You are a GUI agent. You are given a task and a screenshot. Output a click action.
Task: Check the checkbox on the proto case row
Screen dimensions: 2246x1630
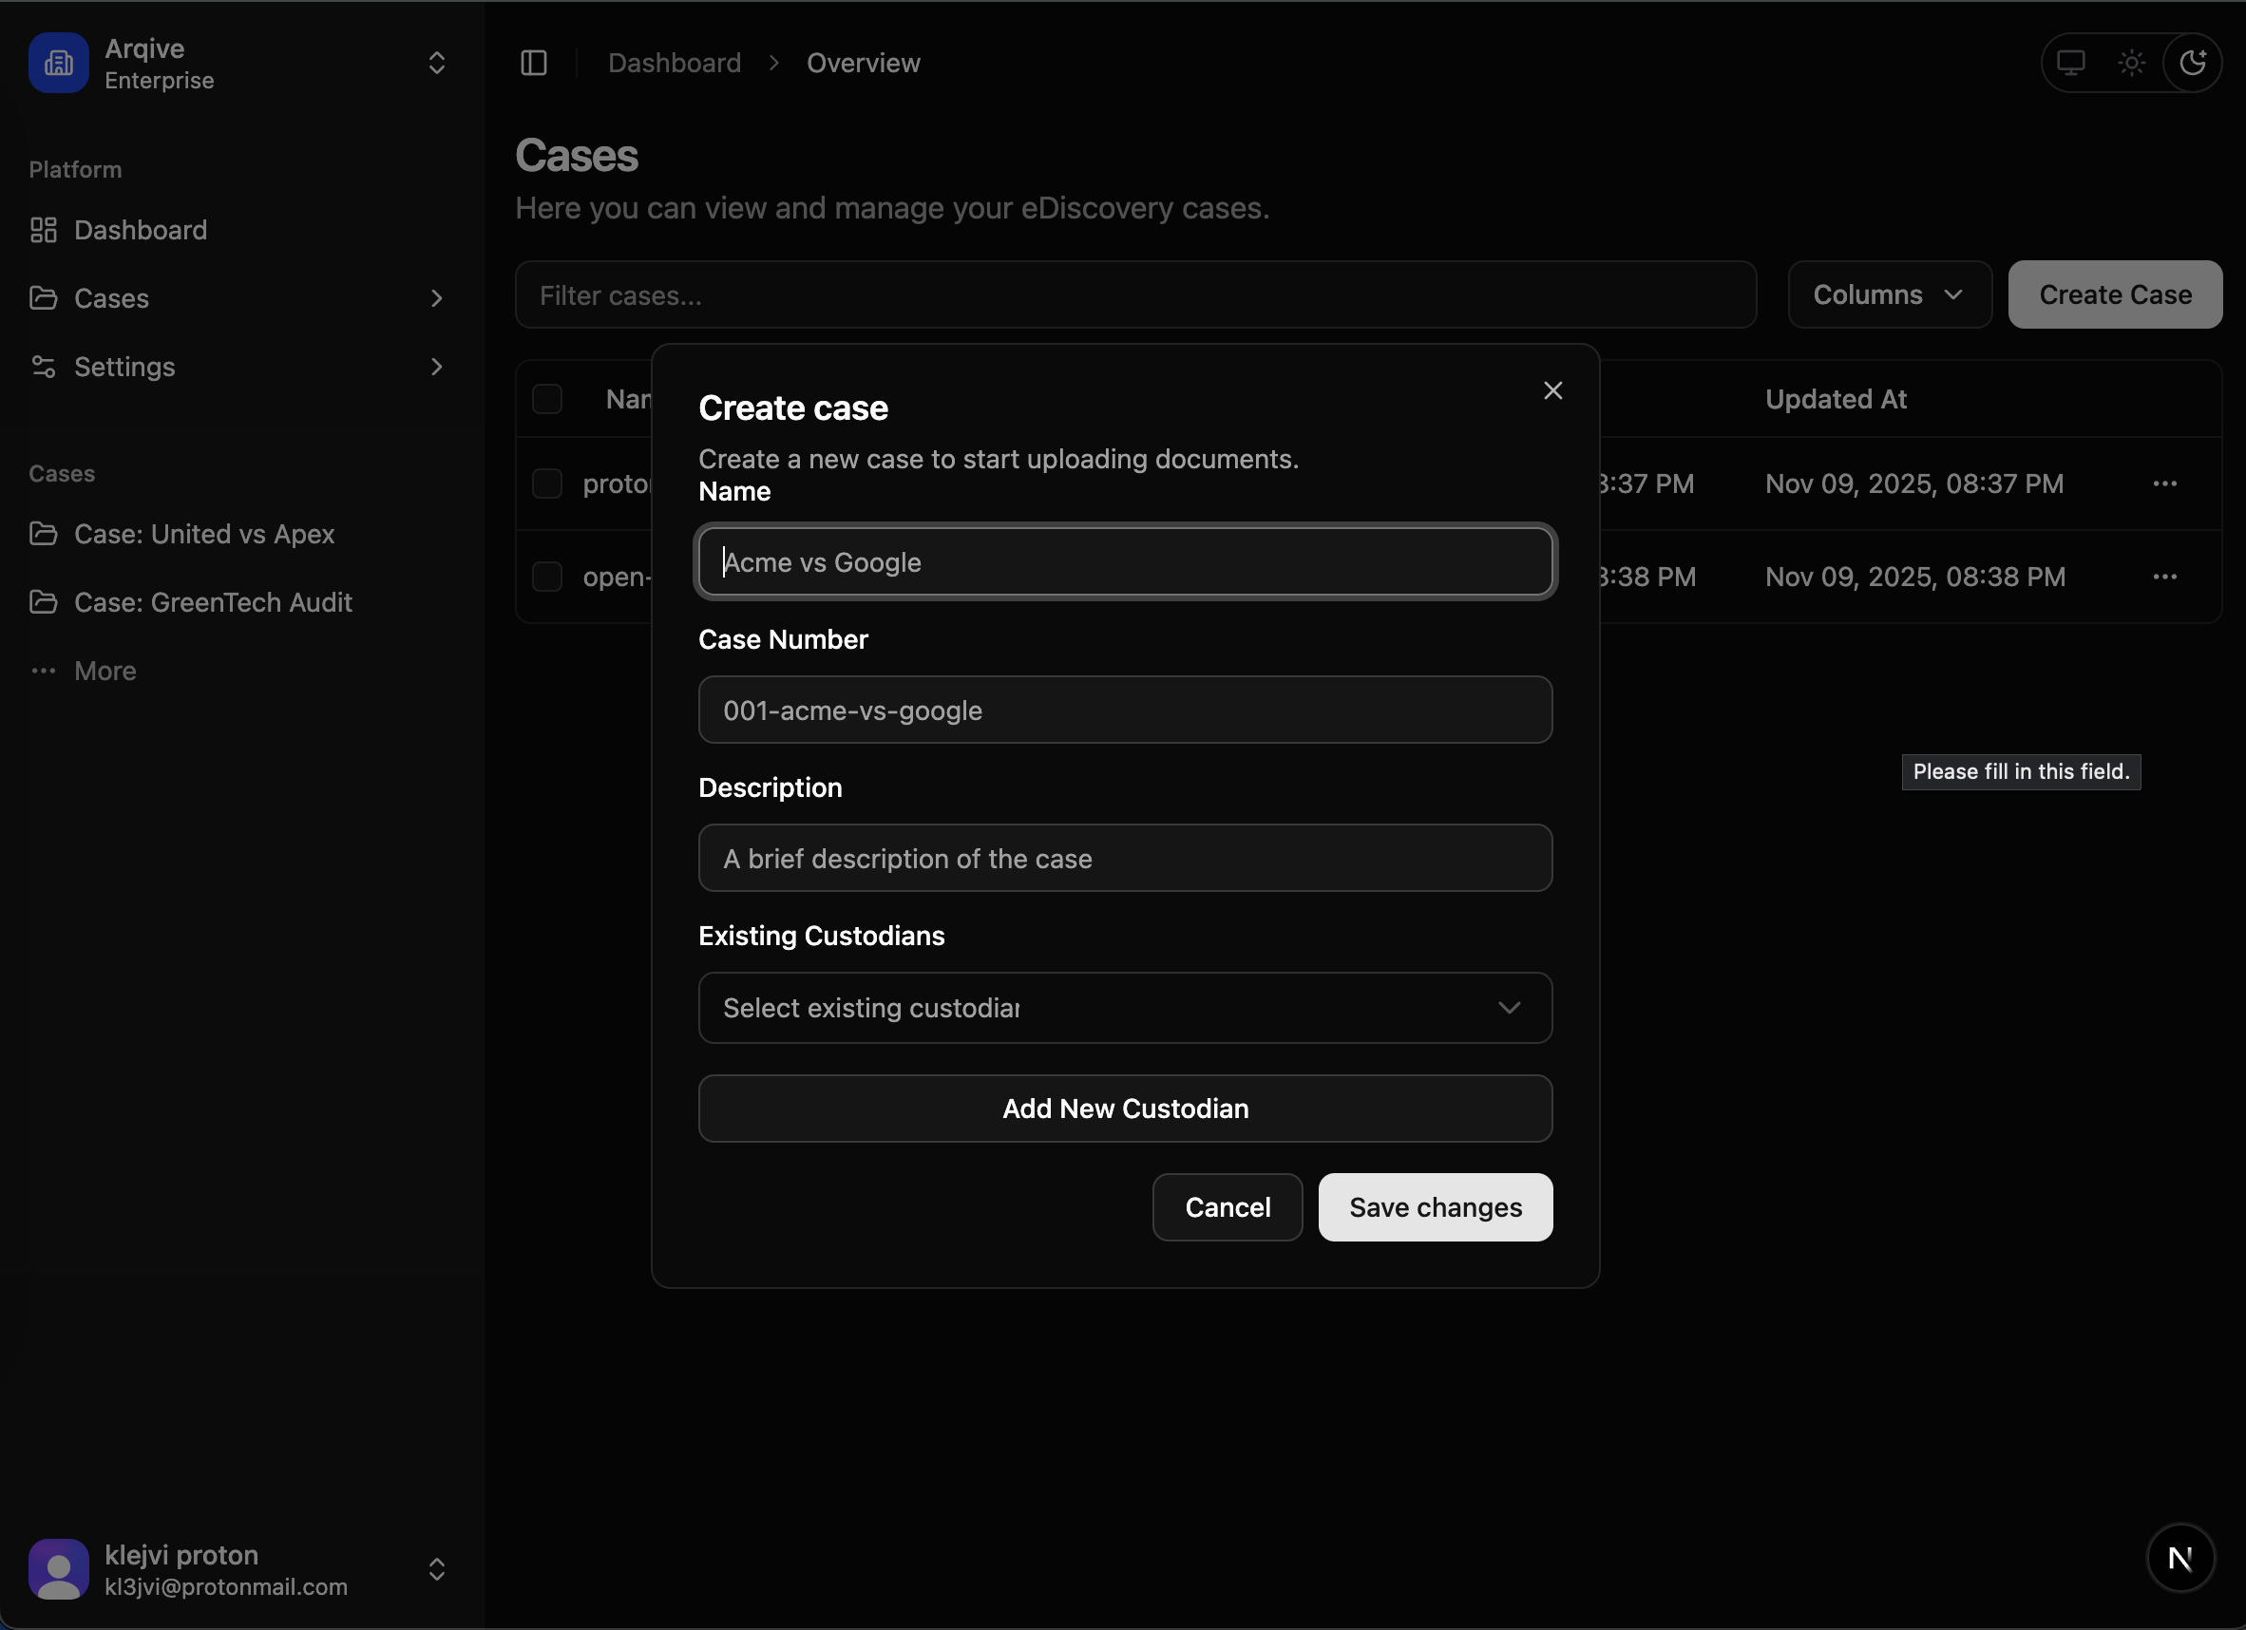tap(547, 483)
